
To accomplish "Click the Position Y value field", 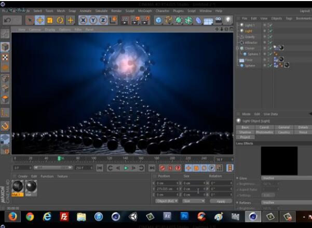I will pyautogui.click(x=167, y=189).
